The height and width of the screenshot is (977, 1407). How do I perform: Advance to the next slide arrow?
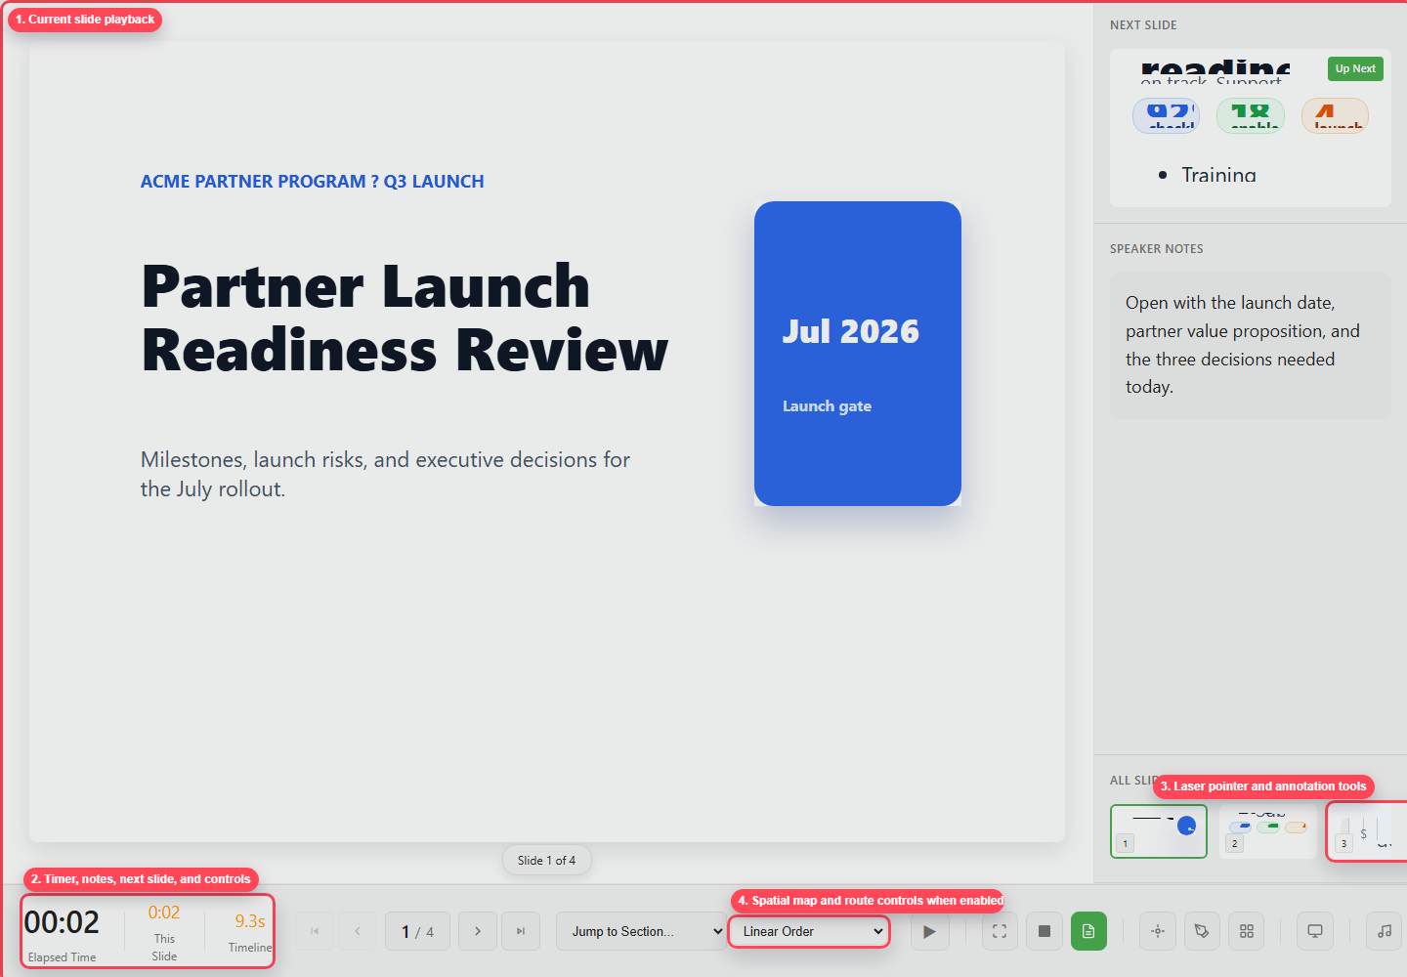pyautogui.click(x=478, y=931)
